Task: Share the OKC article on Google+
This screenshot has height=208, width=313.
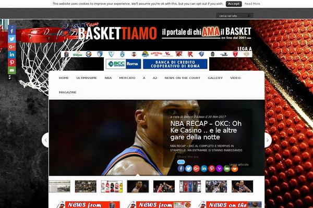Action: pyautogui.click(x=196, y=168)
